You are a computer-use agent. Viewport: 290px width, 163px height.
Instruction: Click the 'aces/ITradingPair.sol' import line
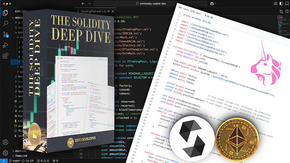[x=133, y=29]
